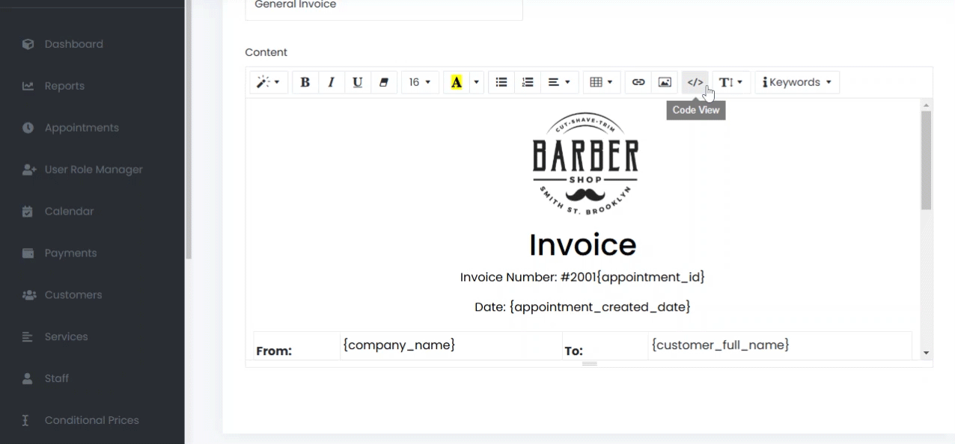This screenshot has width=955, height=444.
Task: Open Appointments in the sidebar
Action: click(x=82, y=128)
